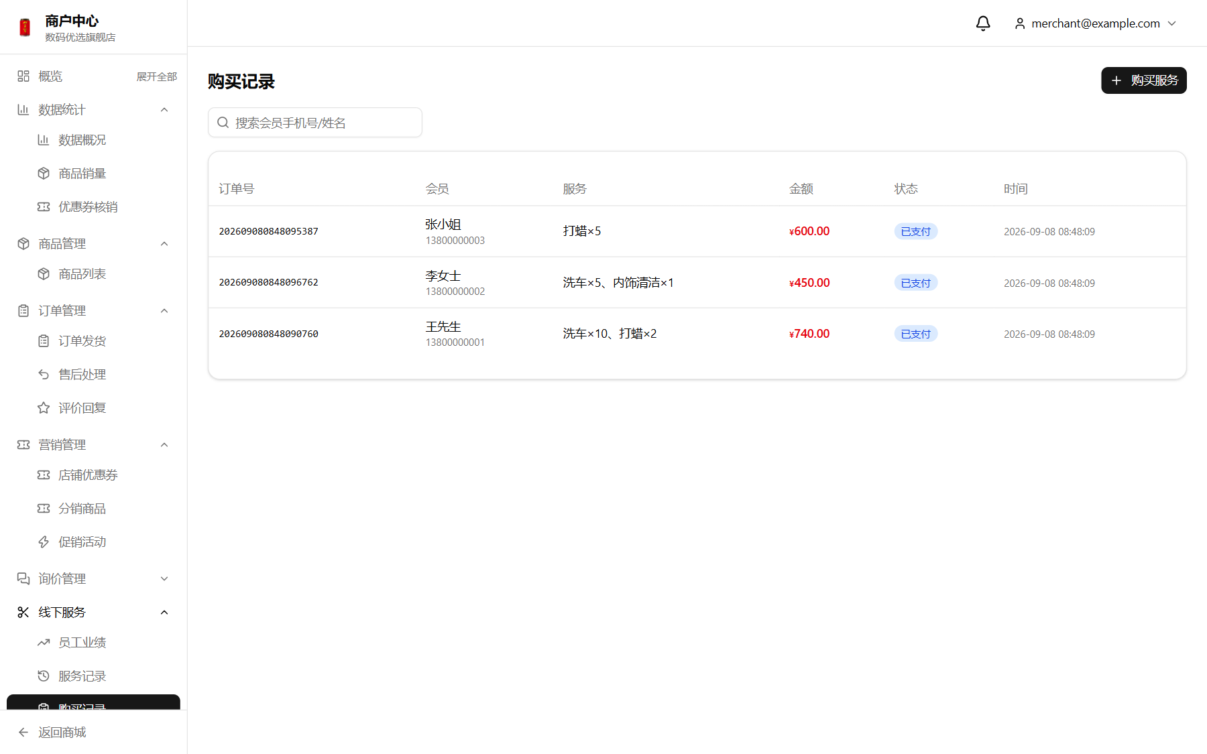Image resolution: width=1207 pixels, height=754 pixels.
Task: Click 展开全部 to expand all menus
Action: (x=157, y=77)
